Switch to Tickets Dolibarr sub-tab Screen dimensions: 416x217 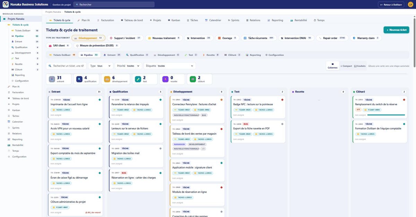[x=62, y=55]
